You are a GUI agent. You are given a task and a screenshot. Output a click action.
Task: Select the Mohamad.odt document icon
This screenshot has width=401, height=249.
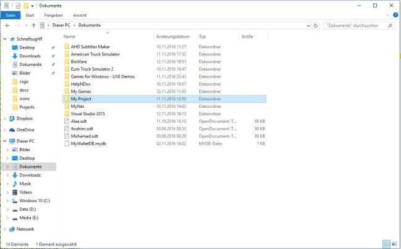(x=67, y=136)
